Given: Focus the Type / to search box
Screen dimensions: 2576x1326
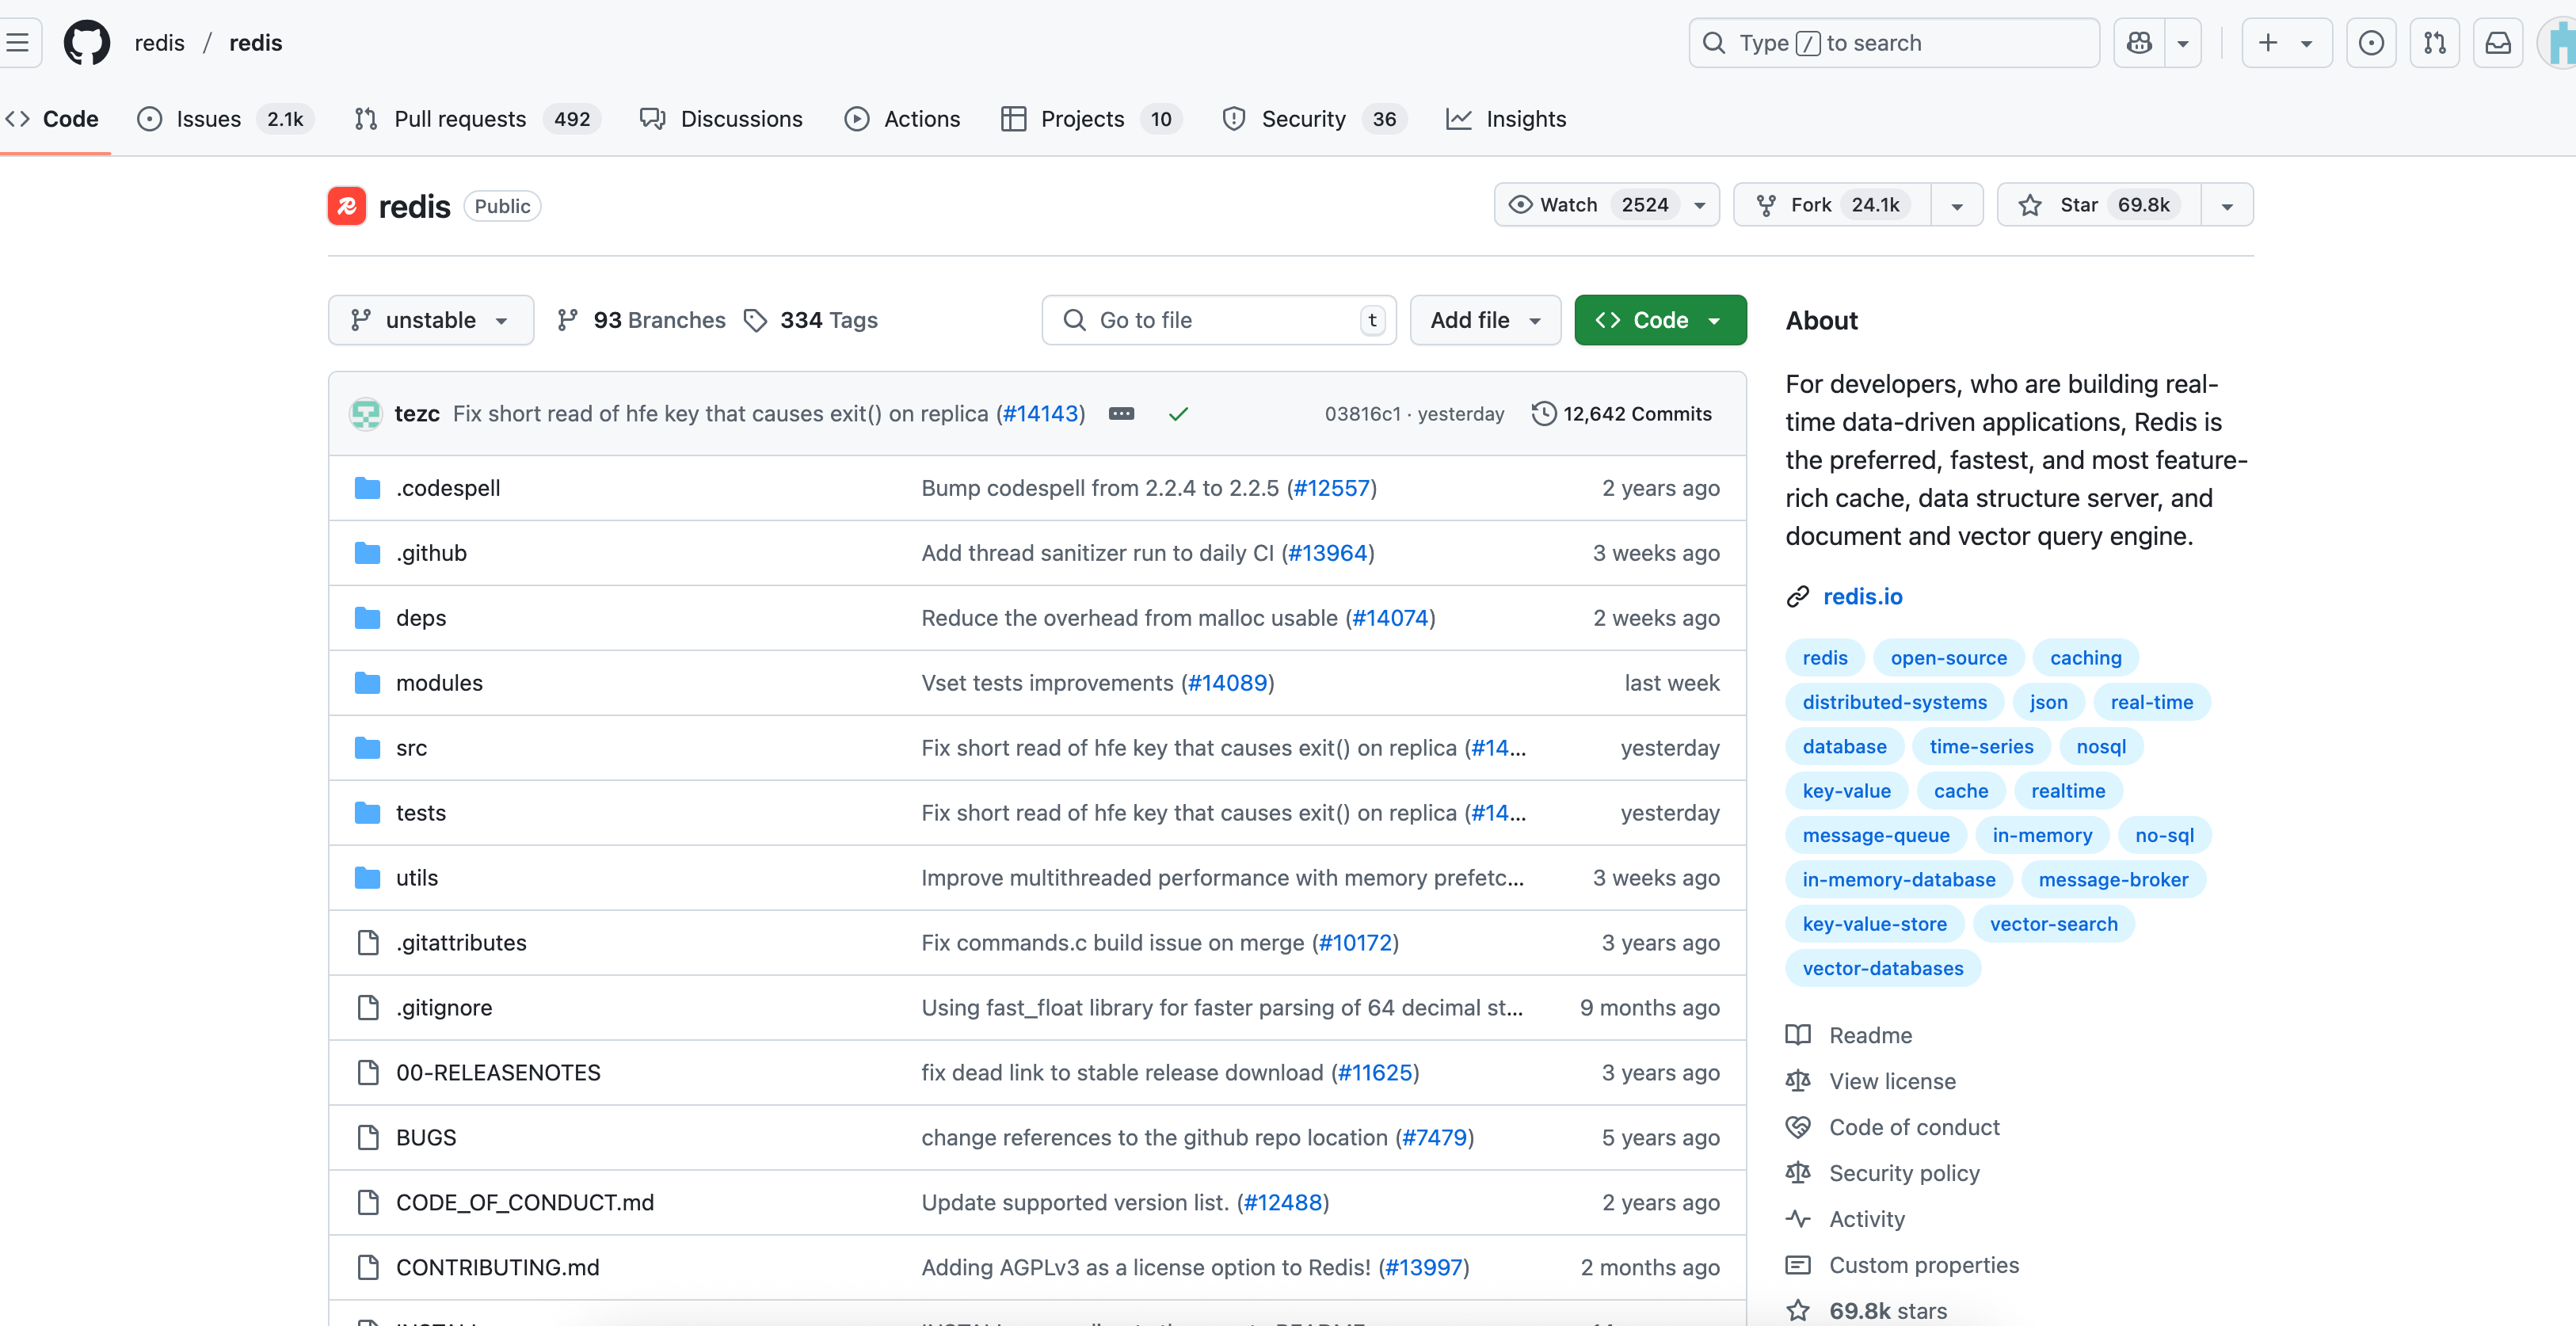Looking at the screenshot, I should coord(1894,42).
